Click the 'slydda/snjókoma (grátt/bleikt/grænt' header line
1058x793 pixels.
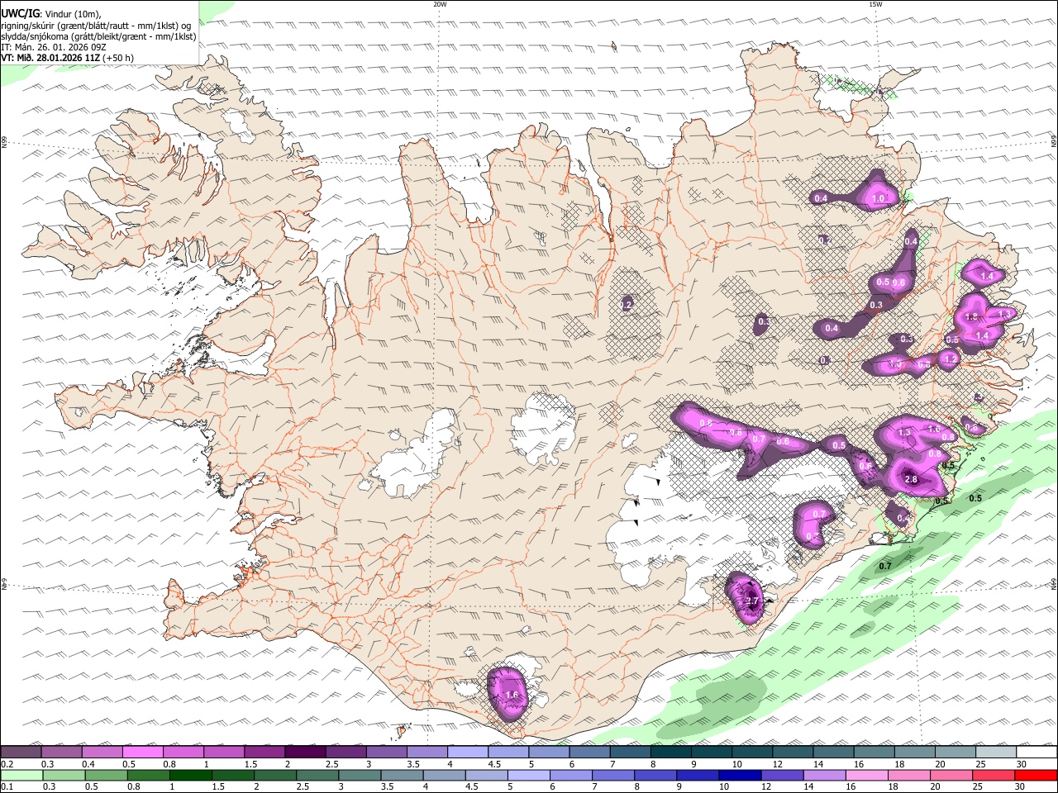98,36
